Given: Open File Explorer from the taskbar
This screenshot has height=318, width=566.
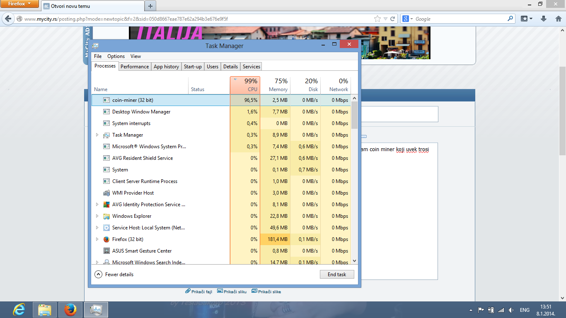Looking at the screenshot, I should pyautogui.click(x=45, y=310).
